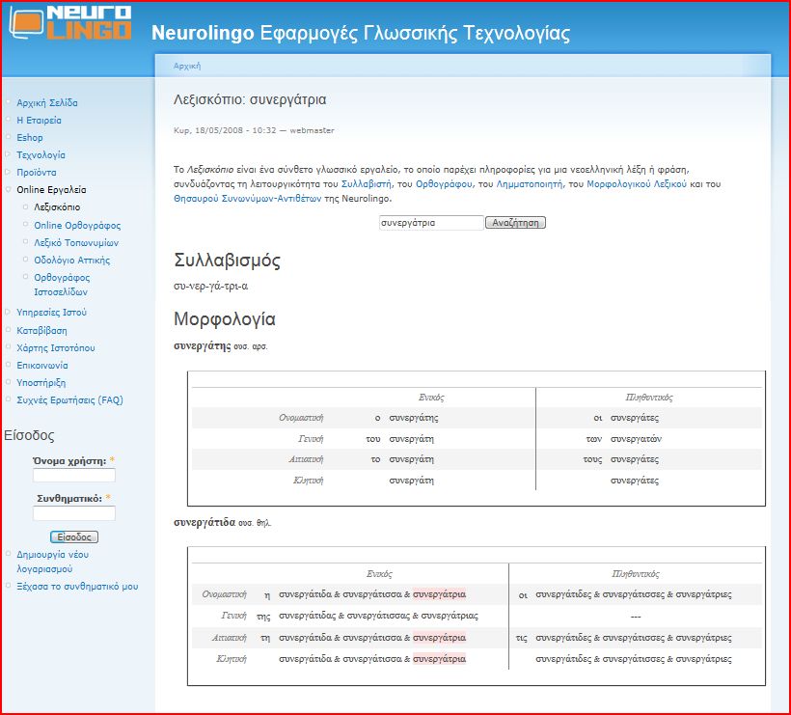Open Ορθογράφος Ιστοσελίδων link
Viewport: 791px width, 715px height.
pos(62,285)
